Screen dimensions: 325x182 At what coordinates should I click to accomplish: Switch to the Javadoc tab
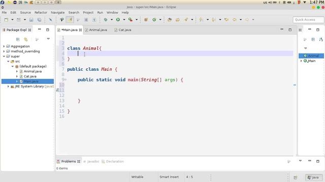91,161
